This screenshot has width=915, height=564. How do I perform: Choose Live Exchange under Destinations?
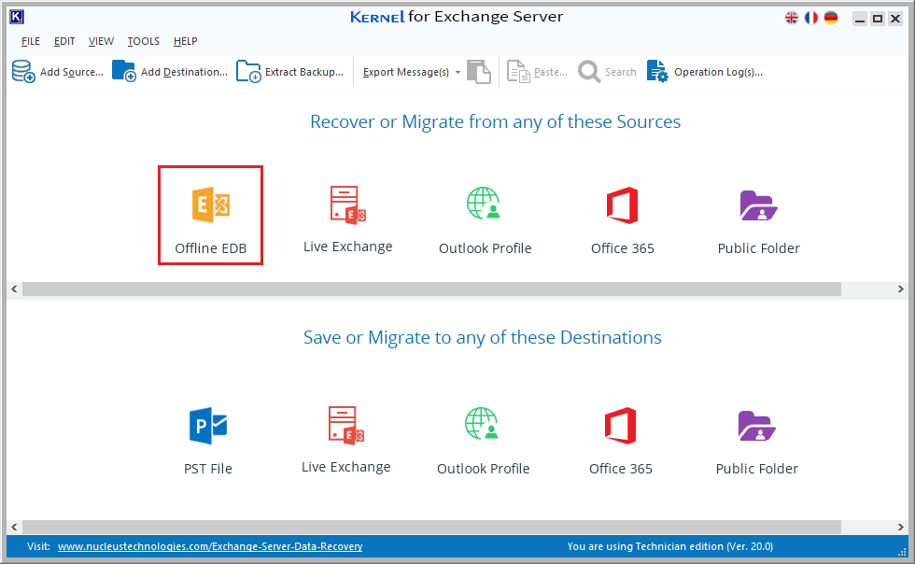(346, 440)
